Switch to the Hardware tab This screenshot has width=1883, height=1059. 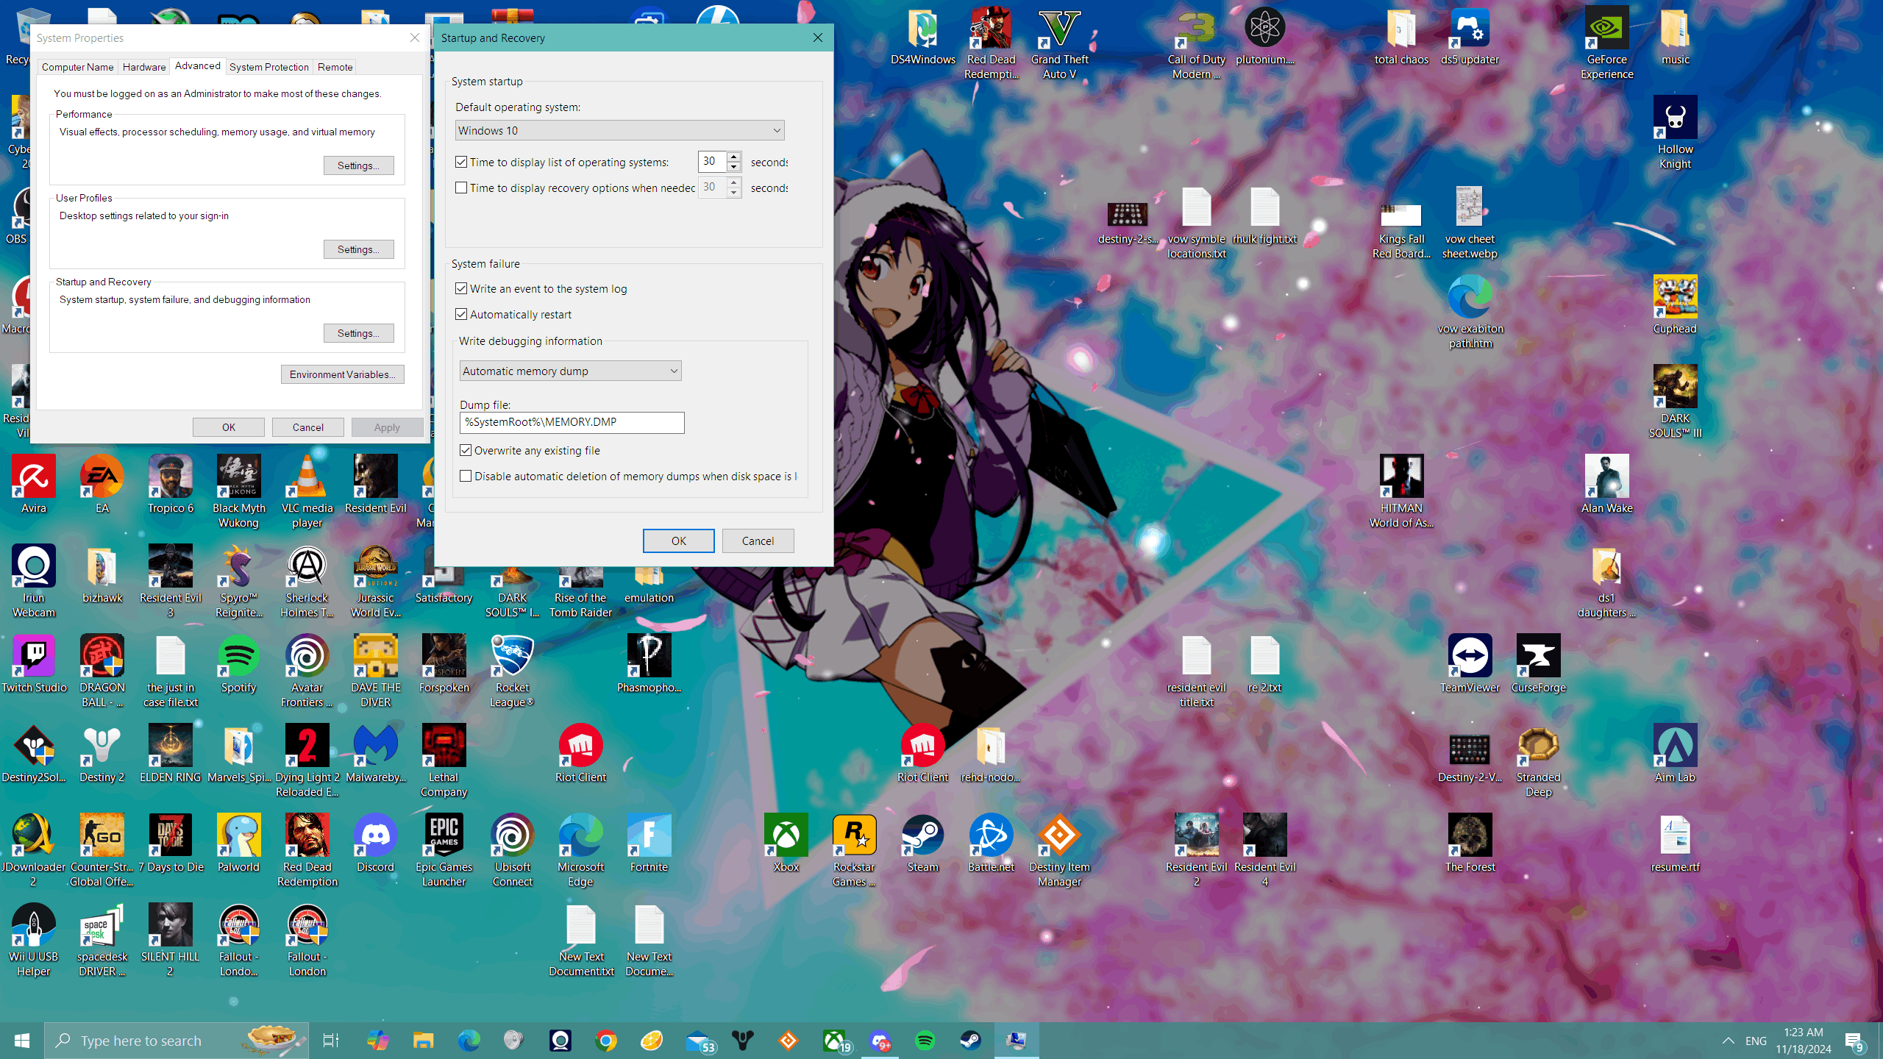(144, 67)
